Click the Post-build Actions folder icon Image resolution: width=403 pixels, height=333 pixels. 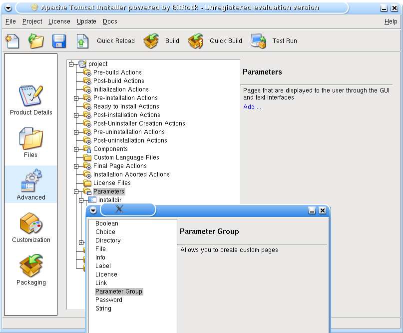(x=87, y=81)
